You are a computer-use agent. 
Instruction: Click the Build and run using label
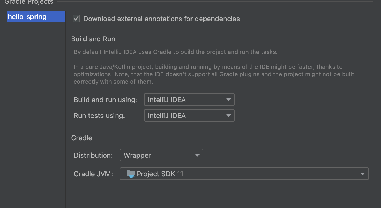(x=105, y=100)
